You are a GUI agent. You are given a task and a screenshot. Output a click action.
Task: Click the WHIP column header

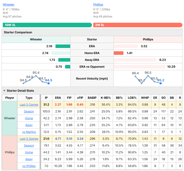click(145, 98)
